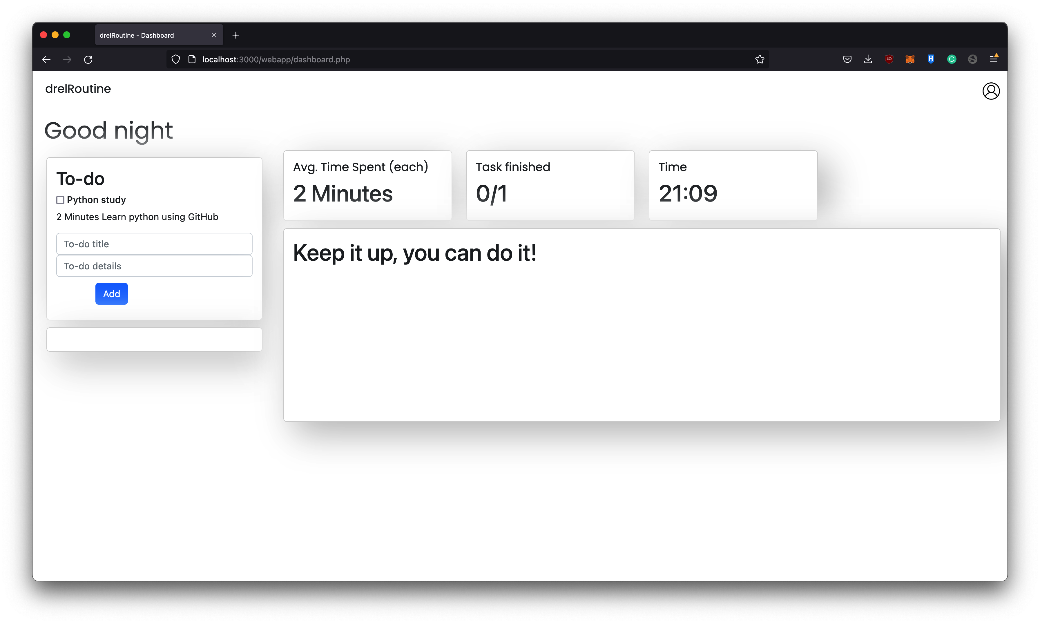This screenshot has height=624, width=1040.
Task: Open the Firefox downloads panel
Action: click(867, 59)
